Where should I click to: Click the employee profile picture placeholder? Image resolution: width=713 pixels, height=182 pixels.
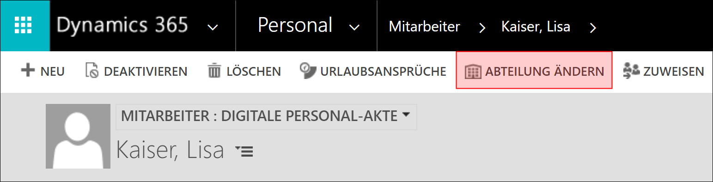tap(78, 136)
